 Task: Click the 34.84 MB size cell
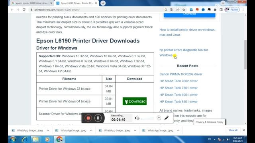click(x=109, y=89)
